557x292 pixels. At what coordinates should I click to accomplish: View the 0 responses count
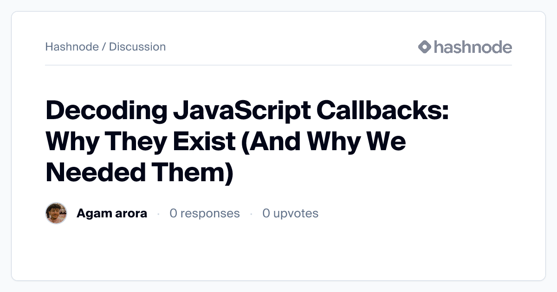click(205, 213)
